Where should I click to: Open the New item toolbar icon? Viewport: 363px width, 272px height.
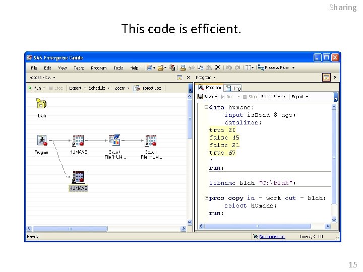click(149, 67)
